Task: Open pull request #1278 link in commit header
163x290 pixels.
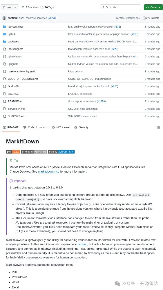Action: point(52,18)
